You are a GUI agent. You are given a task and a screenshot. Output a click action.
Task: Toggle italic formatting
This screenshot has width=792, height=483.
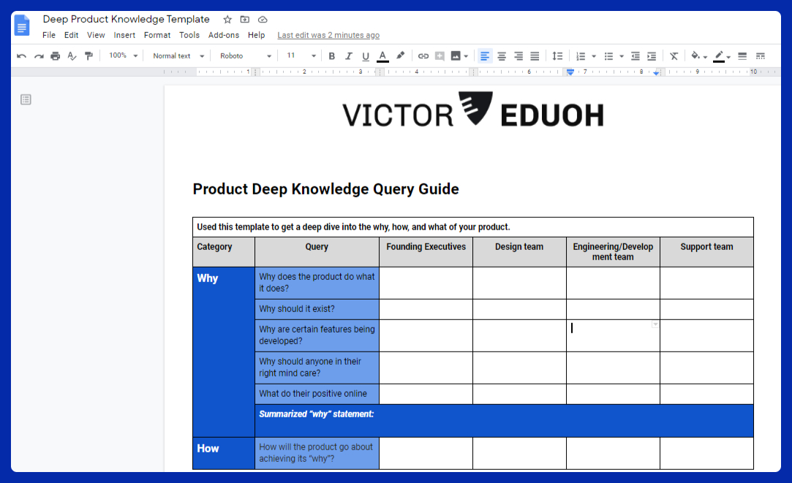tap(349, 56)
